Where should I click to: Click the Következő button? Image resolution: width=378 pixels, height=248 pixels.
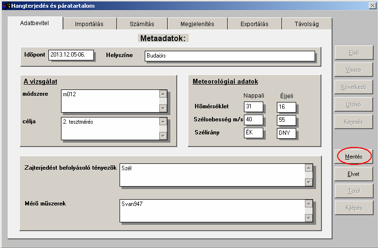tap(354, 87)
